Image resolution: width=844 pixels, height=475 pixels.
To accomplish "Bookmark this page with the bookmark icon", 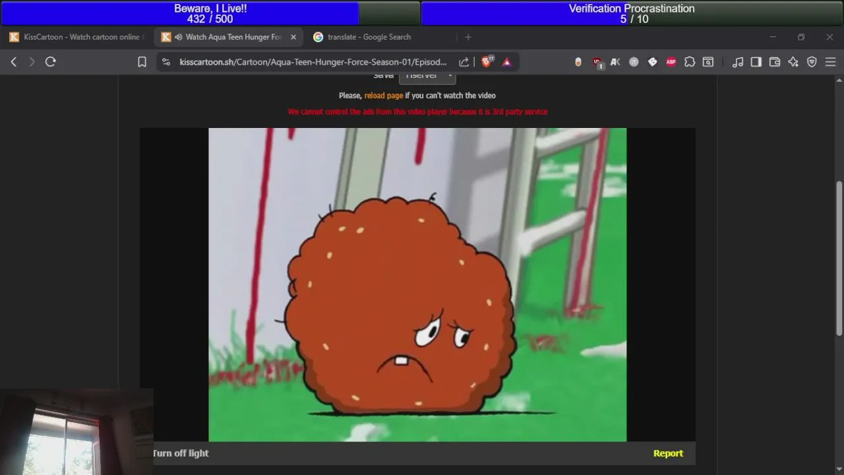I will coord(142,61).
